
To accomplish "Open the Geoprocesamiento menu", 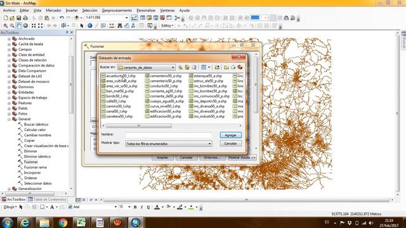I will pyautogui.click(x=117, y=10).
